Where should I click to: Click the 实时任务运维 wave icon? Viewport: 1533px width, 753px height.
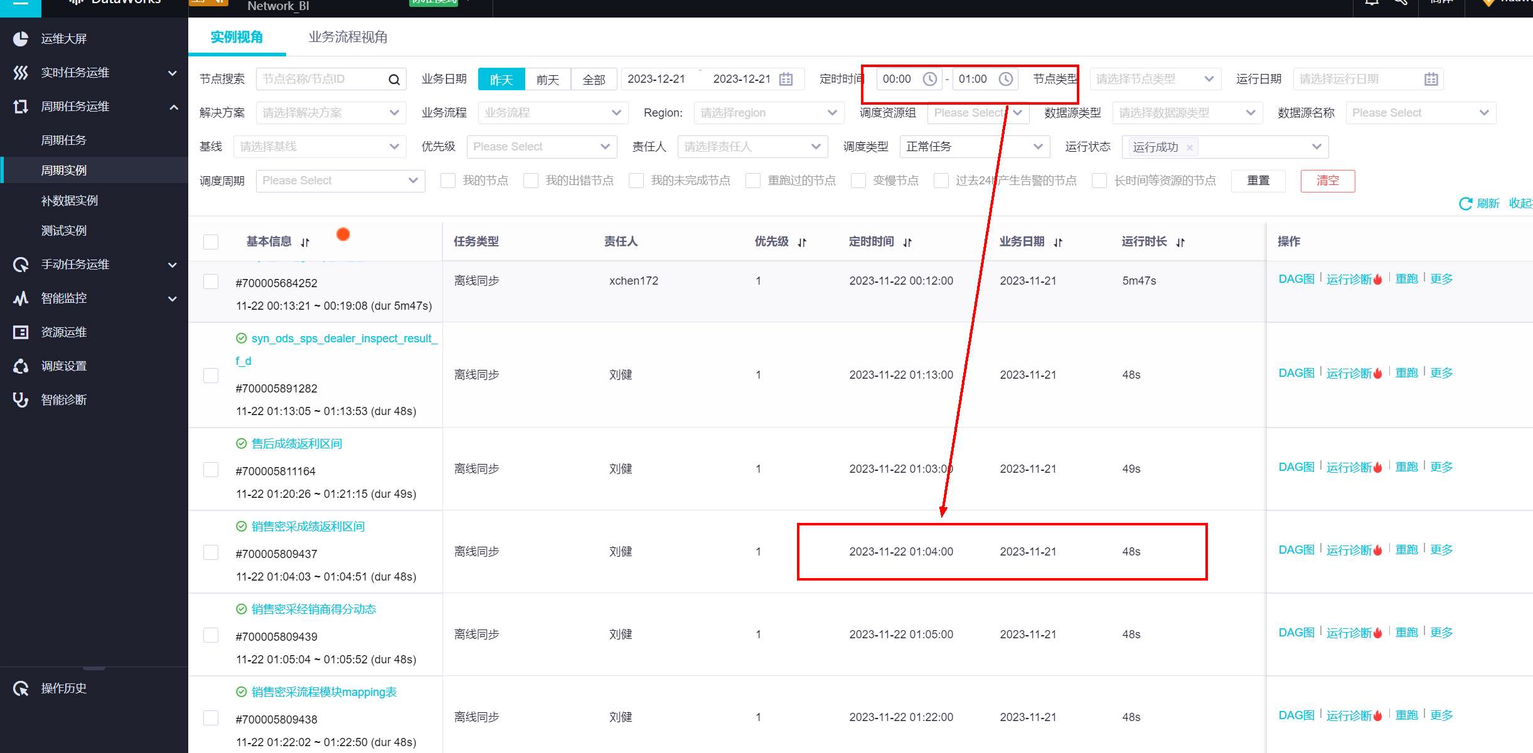[x=21, y=73]
